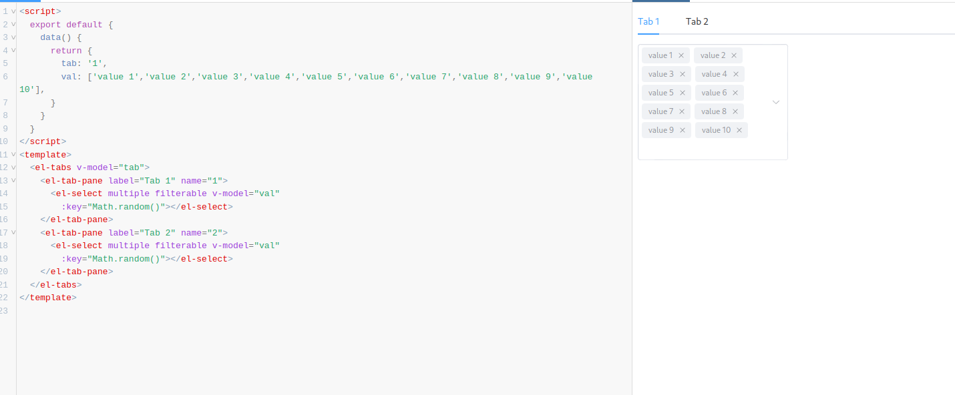Remove the "value 7" tag
Viewport: 955px width, 395px height.
point(682,111)
